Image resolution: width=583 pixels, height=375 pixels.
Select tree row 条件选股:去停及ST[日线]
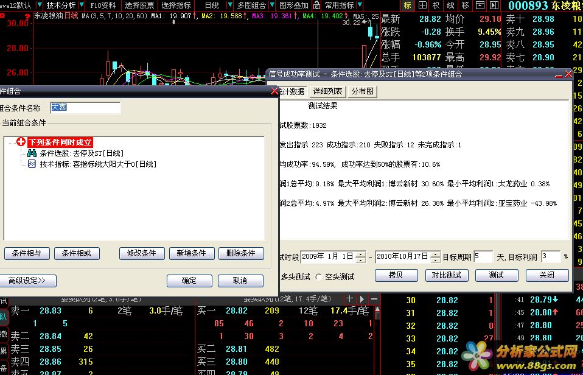(x=82, y=153)
